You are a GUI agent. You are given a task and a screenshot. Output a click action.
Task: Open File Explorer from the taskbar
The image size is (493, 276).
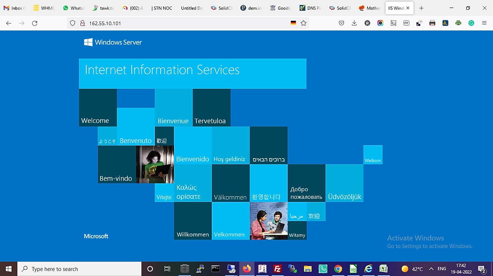point(307,269)
